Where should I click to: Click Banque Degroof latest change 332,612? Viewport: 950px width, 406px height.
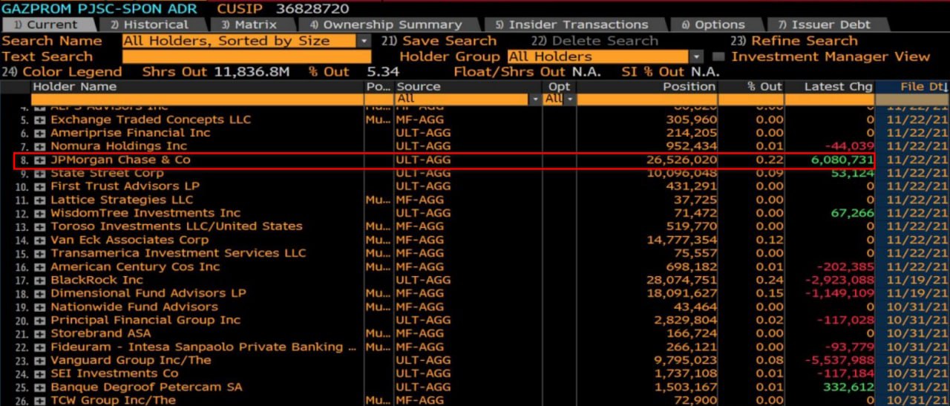point(850,387)
